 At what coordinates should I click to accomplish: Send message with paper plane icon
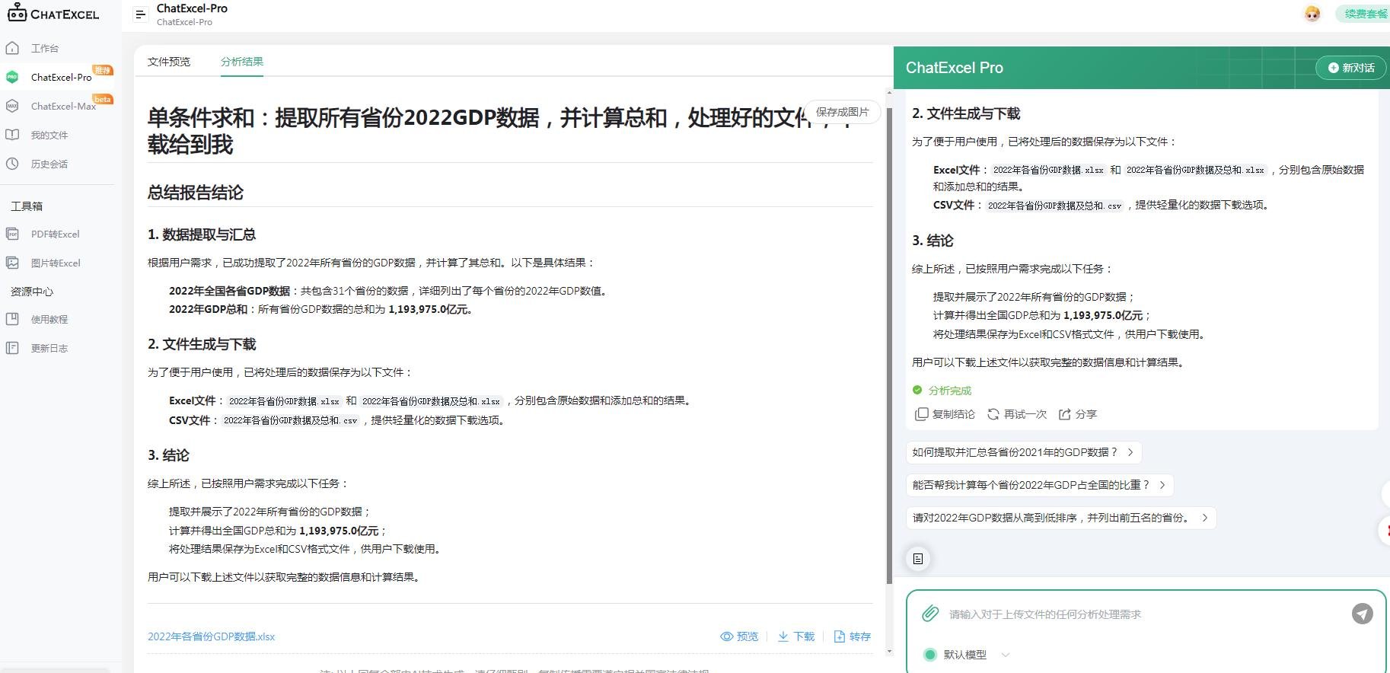[x=1363, y=614]
